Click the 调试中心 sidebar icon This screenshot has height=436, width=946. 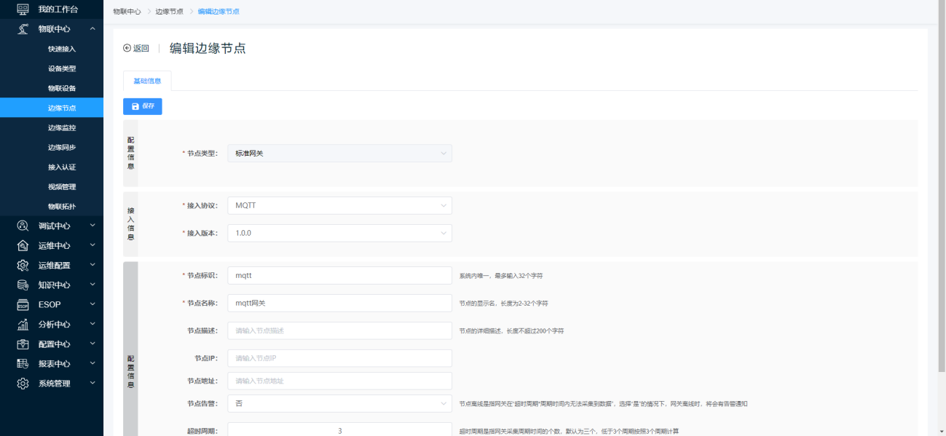tap(23, 226)
